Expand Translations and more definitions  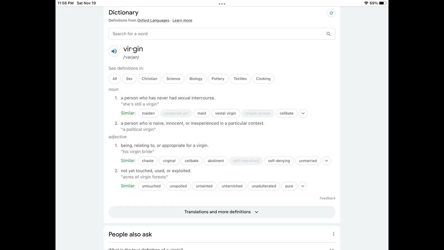tap(222, 212)
